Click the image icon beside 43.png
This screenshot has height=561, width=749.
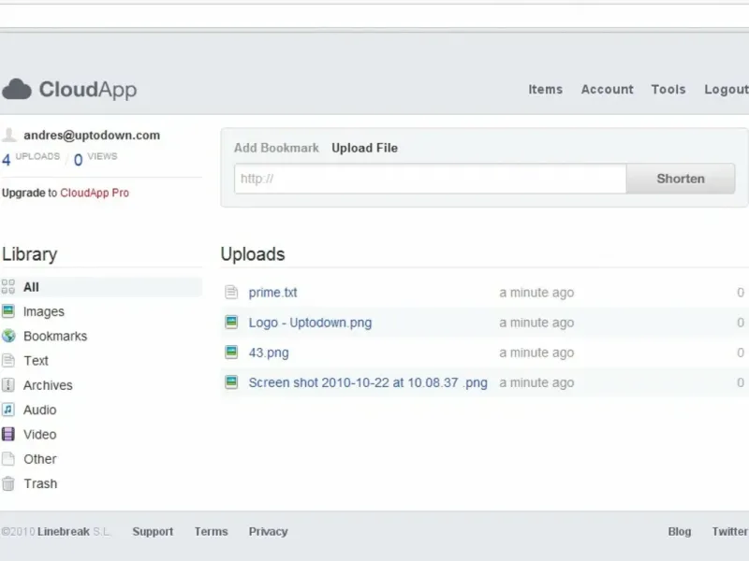[x=231, y=352]
